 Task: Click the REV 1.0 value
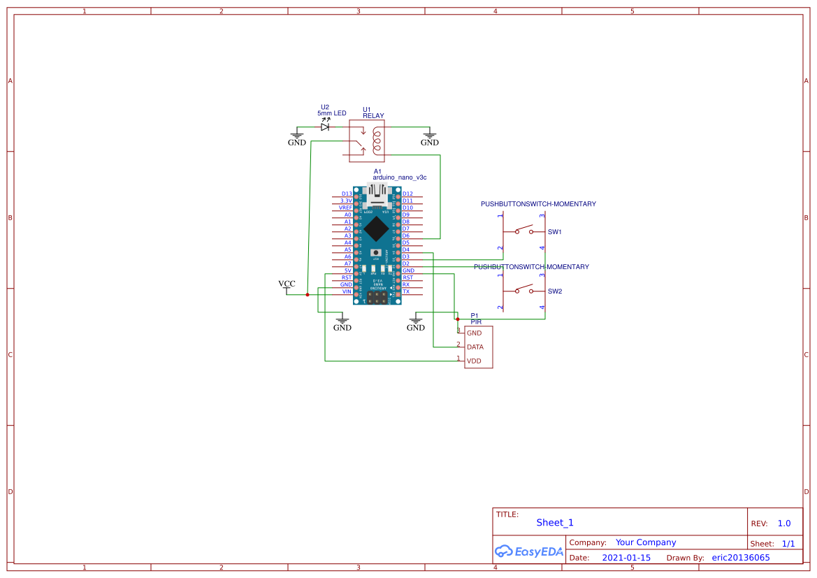pos(783,523)
